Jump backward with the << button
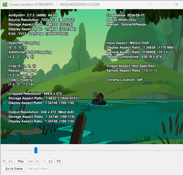 pos(11,161)
